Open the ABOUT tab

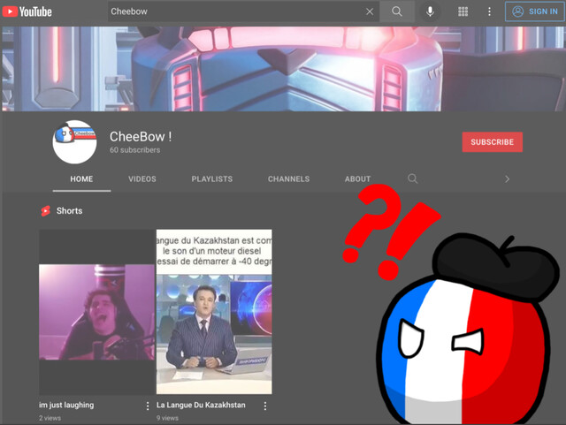click(357, 179)
